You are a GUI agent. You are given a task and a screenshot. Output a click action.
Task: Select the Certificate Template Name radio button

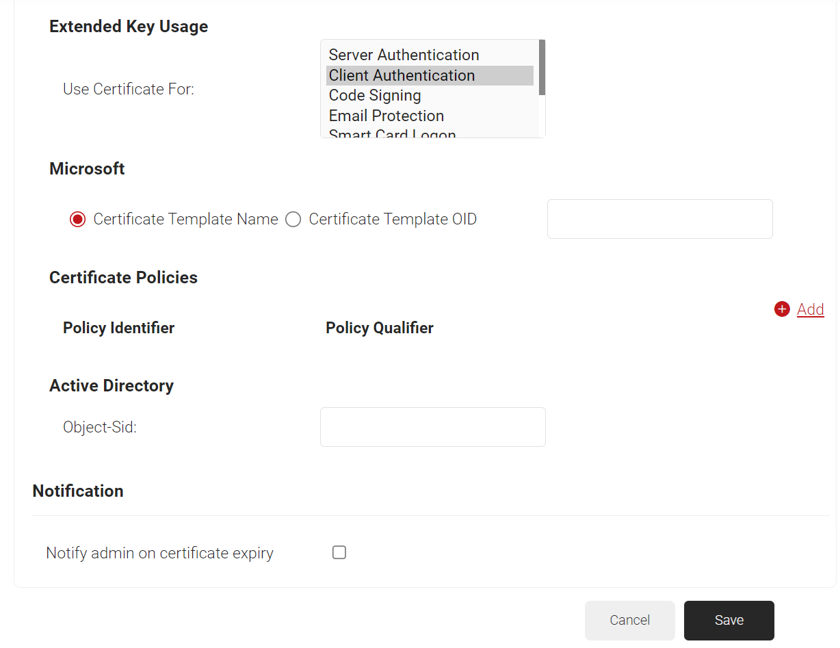tap(78, 220)
